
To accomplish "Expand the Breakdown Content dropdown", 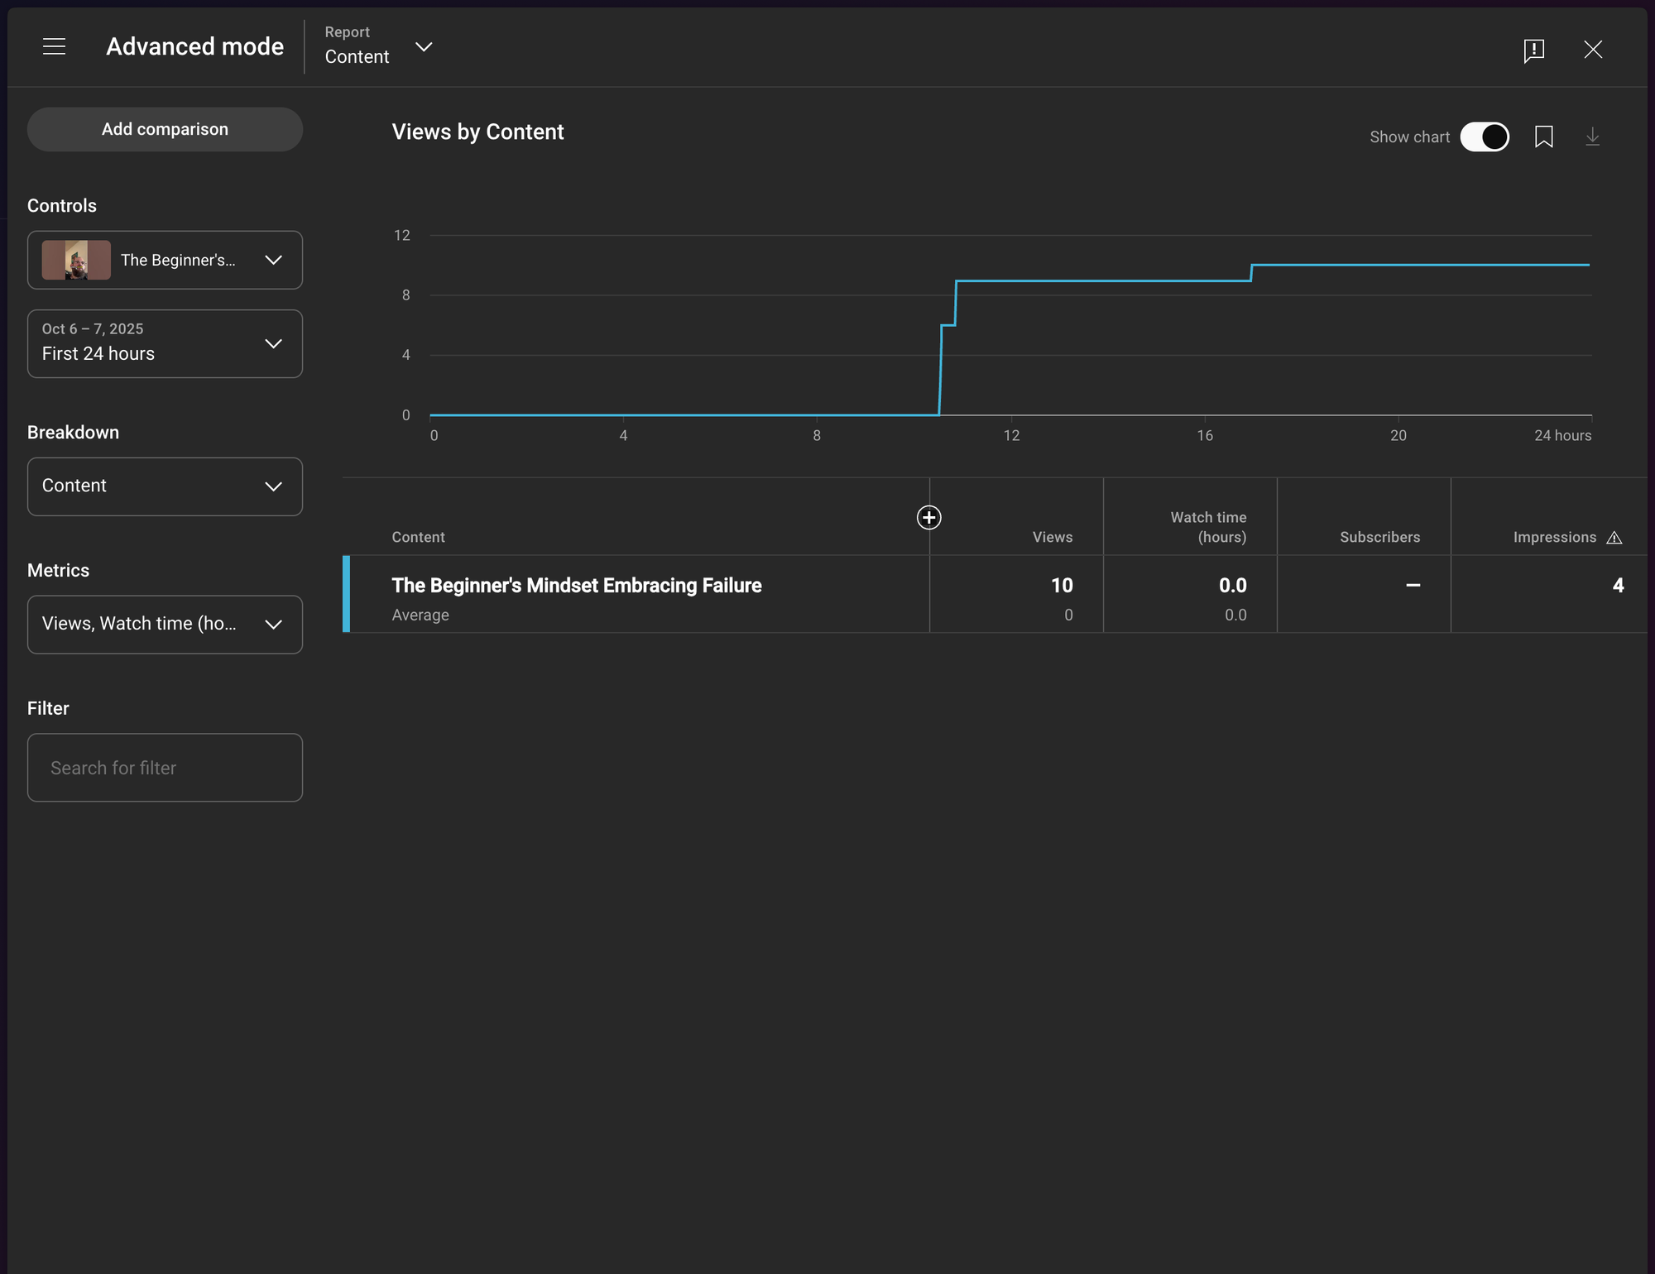I will [x=165, y=486].
